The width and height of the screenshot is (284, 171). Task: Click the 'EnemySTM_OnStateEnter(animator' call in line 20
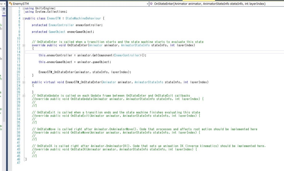click(x=64, y=72)
